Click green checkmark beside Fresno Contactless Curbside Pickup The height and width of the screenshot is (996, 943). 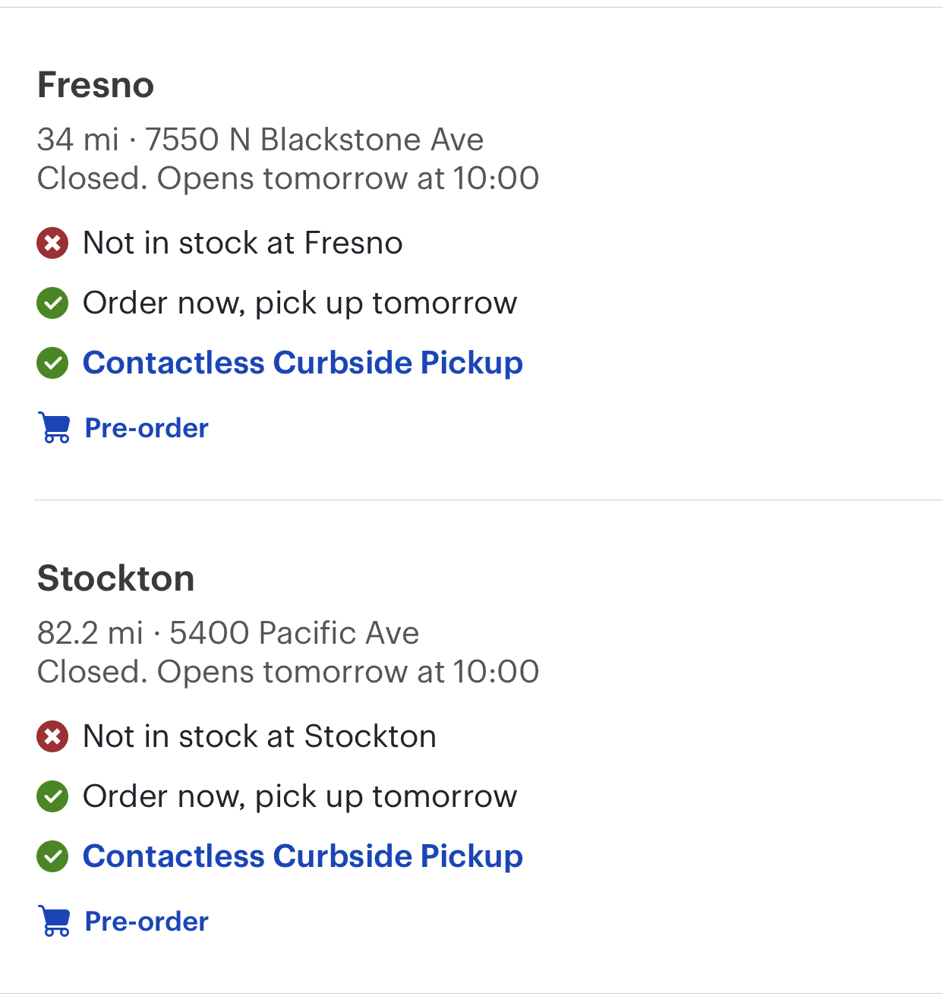click(x=52, y=363)
